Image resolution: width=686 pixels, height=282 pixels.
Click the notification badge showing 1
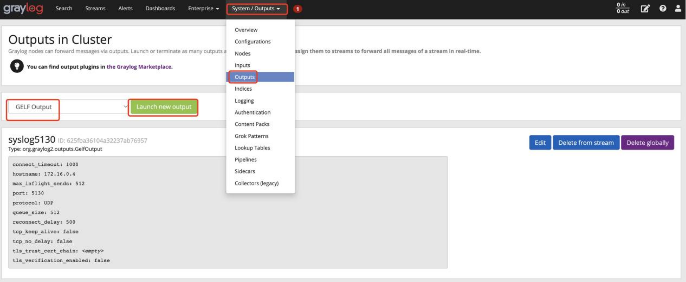pyautogui.click(x=297, y=9)
